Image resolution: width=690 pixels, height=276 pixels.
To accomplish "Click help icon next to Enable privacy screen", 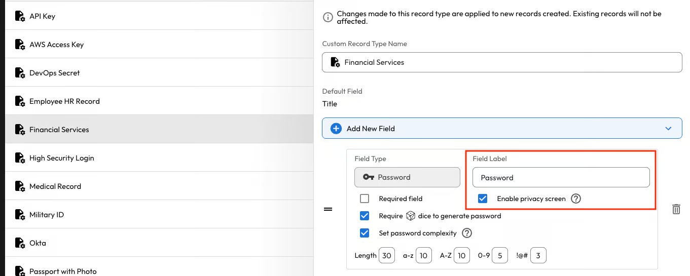I will 575,199.
